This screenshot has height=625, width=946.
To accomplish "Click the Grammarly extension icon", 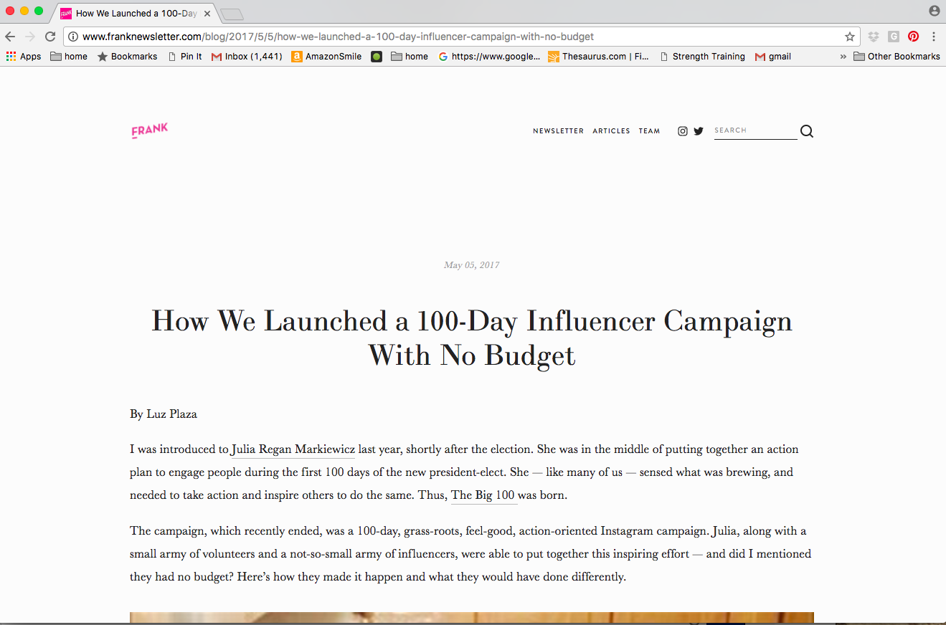I will [893, 36].
